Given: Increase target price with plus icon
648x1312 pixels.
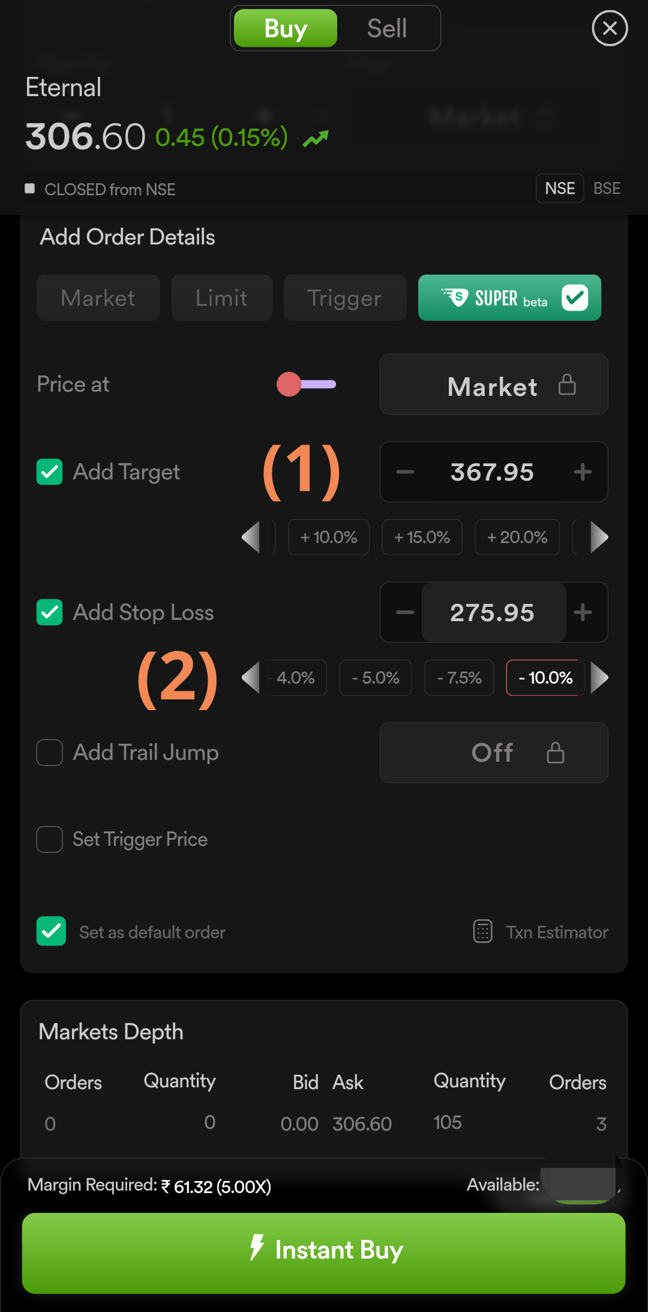Looking at the screenshot, I should pyautogui.click(x=583, y=472).
